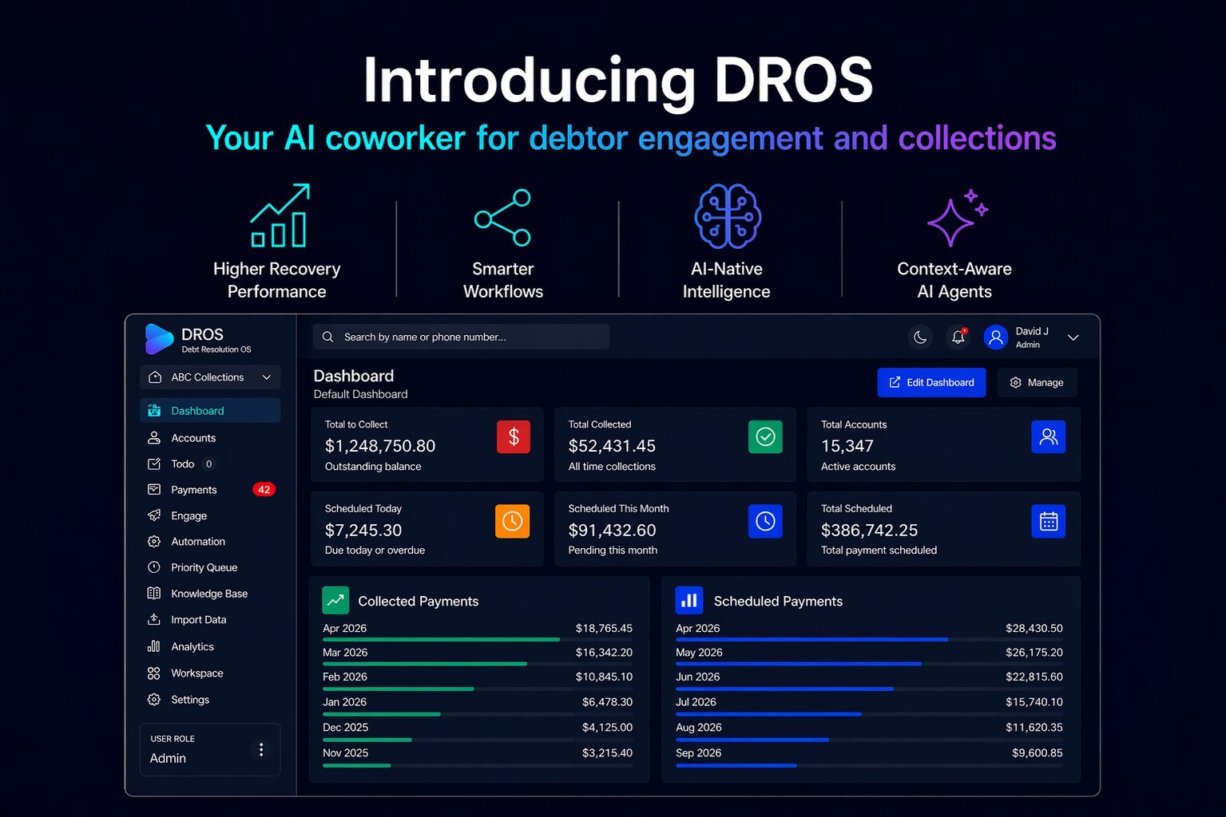Viewport: 1226px width, 817px height.
Task: Click the Edit Dashboard button
Action: (x=931, y=383)
